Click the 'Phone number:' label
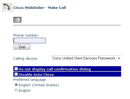 [x=26, y=35]
